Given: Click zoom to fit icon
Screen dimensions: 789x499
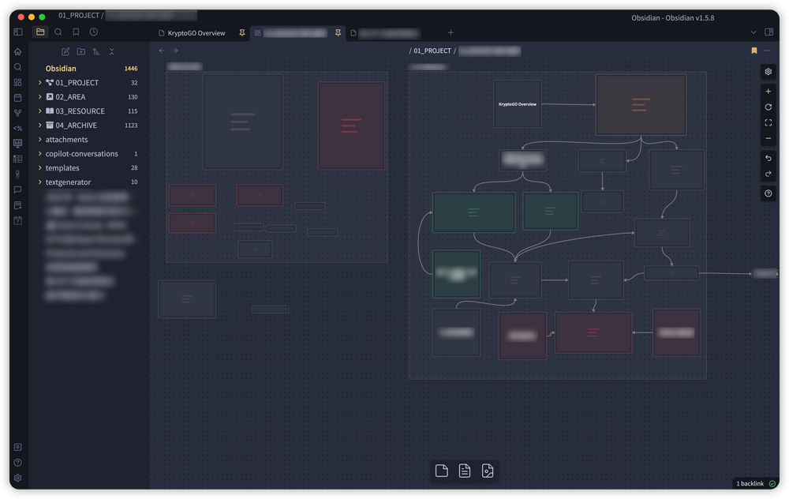Looking at the screenshot, I should (x=768, y=123).
